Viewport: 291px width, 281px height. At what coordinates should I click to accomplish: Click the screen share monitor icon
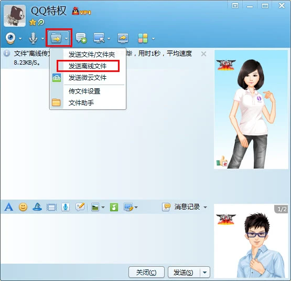tap(123, 38)
